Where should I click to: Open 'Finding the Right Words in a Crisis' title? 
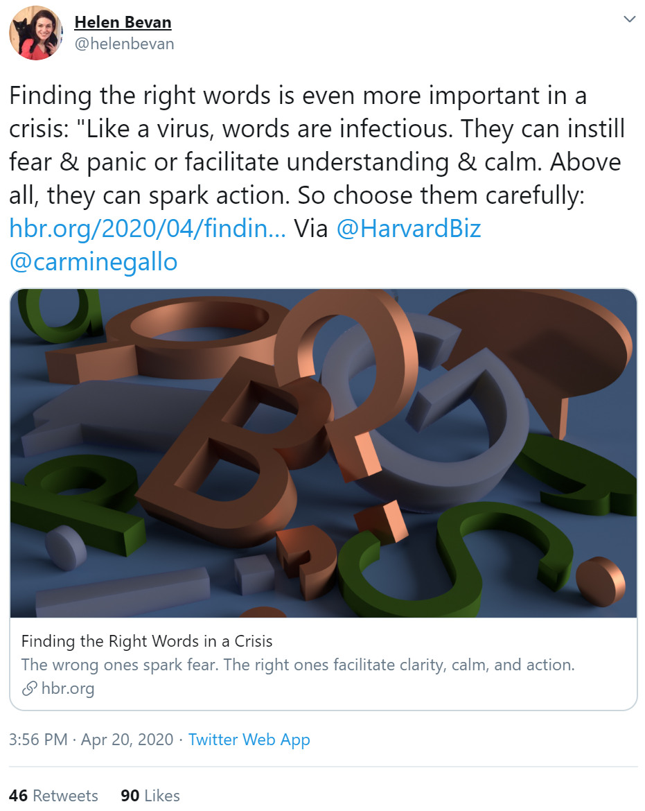[x=147, y=641]
